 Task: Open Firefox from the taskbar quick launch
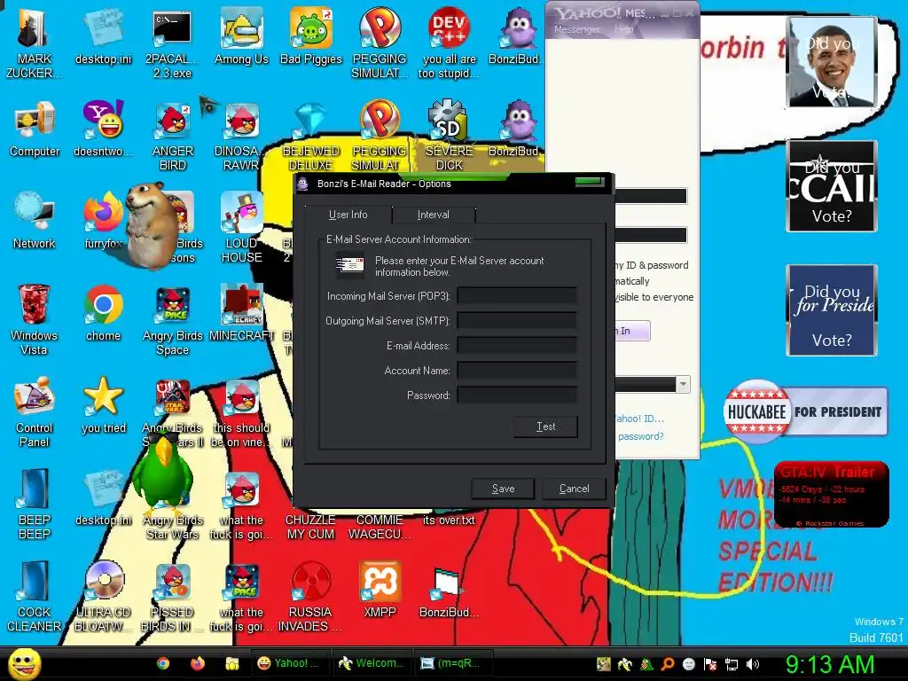[x=198, y=663]
